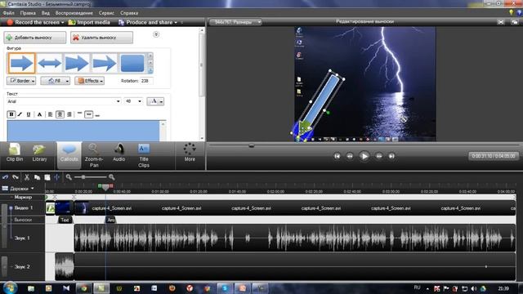523x294 pixels.
Task: Open the Audio tab
Action: [x=118, y=154]
